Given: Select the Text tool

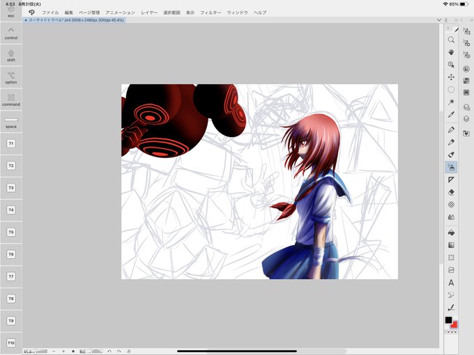Looking at the screenshot, I should pyautogui.click(x=451, y=283).
